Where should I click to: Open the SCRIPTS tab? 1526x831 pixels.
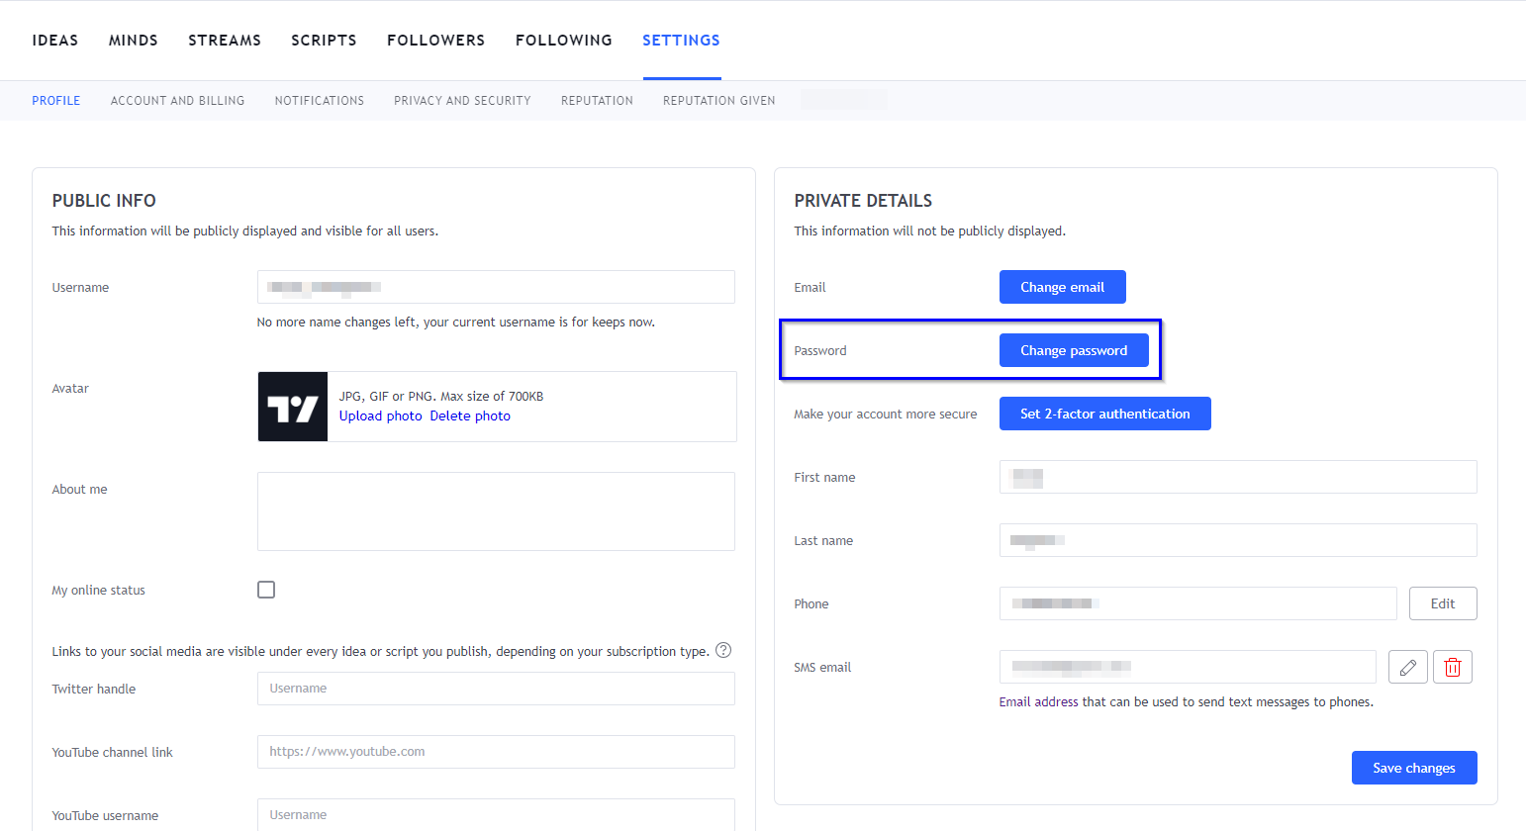(324, 40)
